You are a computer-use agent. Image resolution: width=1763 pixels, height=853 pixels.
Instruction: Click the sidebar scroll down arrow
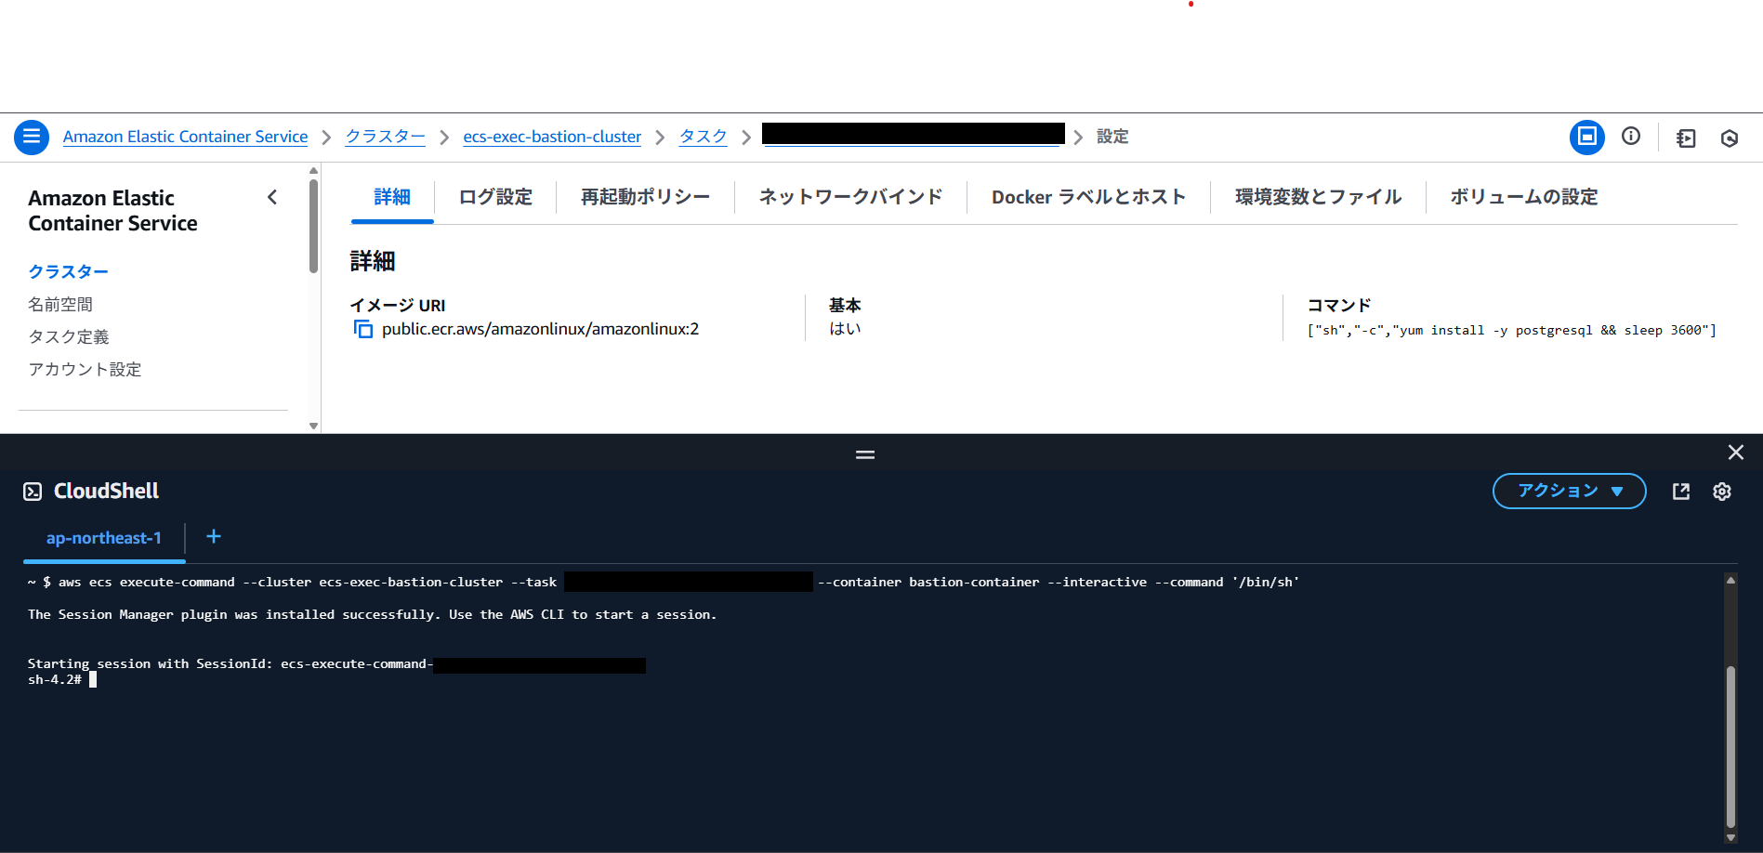click(x=313, y=426)
